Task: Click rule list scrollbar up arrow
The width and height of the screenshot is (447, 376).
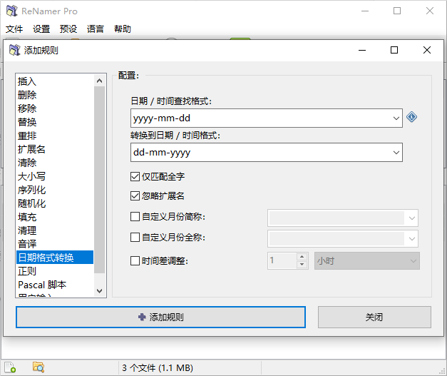Action: tap(100, 81)
